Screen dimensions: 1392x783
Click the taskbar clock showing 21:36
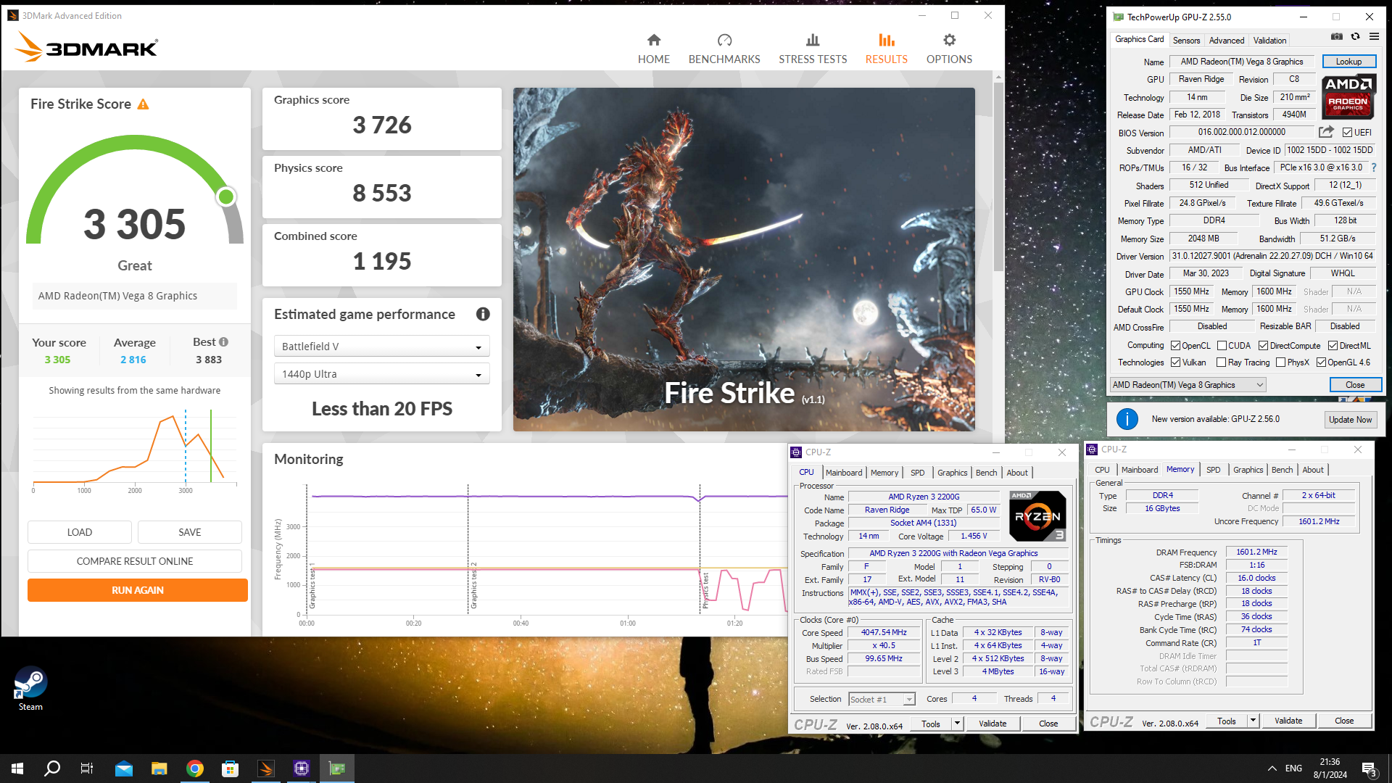pos(1330,768)
